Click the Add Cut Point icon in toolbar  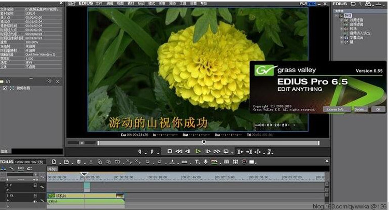tap(172, 162)
